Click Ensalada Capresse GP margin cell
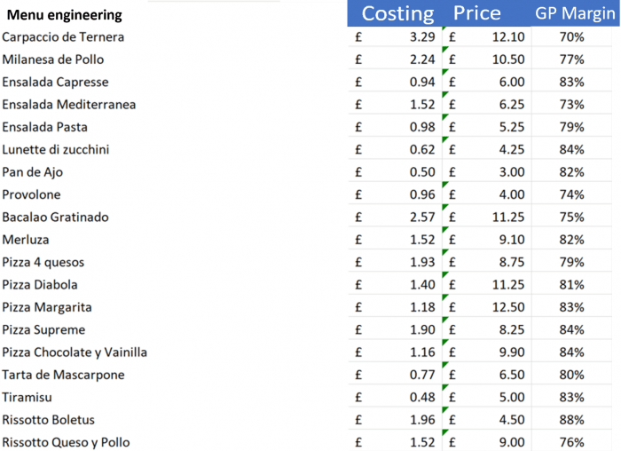621x451 pixels. coord(571,82)
